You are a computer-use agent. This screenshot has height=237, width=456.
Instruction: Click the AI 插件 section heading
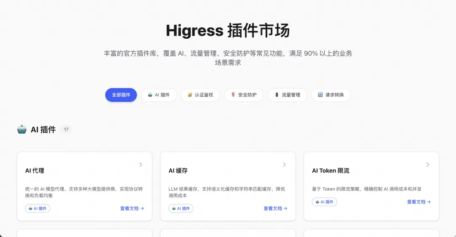pos(43,129)
